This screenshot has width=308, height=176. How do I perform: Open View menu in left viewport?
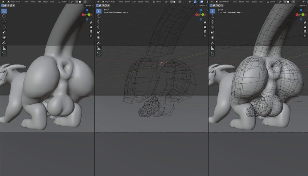coord(26,2)
